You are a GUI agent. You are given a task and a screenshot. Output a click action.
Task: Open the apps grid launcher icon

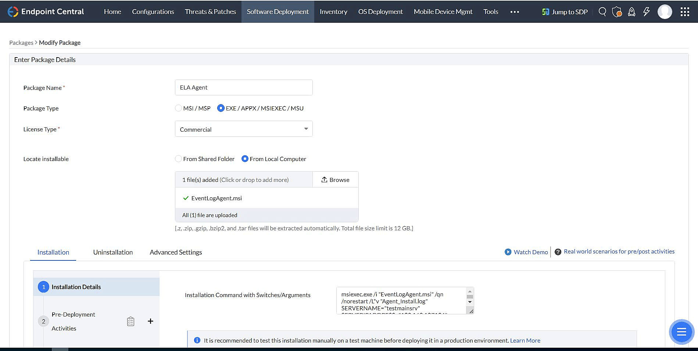[685, 12]
